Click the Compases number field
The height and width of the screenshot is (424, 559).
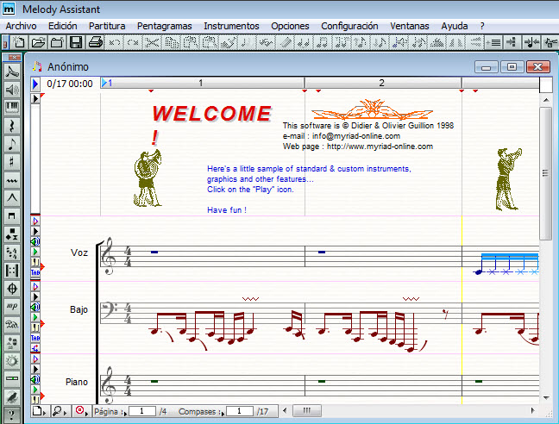point(240,411)
